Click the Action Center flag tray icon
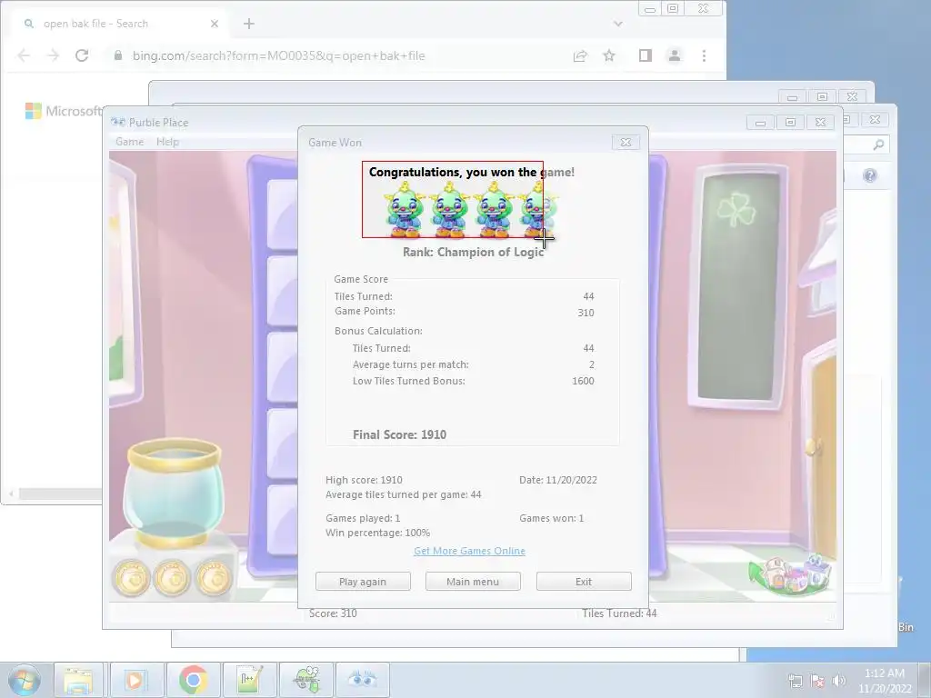Screen dimensions: 931x698 point(817,681)
